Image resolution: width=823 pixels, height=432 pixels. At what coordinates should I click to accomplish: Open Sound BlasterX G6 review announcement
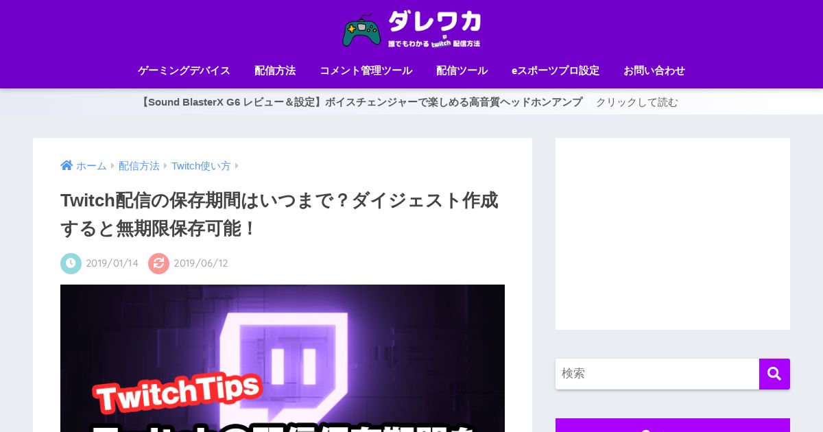tap(361, 102)
